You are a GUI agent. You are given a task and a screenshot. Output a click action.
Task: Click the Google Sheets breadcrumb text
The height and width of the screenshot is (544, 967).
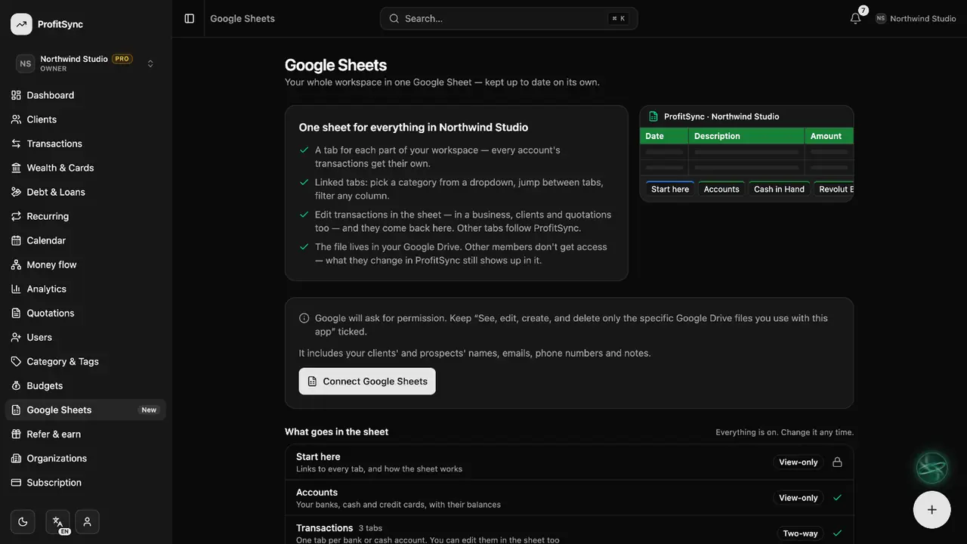click(x=243, y=18)
